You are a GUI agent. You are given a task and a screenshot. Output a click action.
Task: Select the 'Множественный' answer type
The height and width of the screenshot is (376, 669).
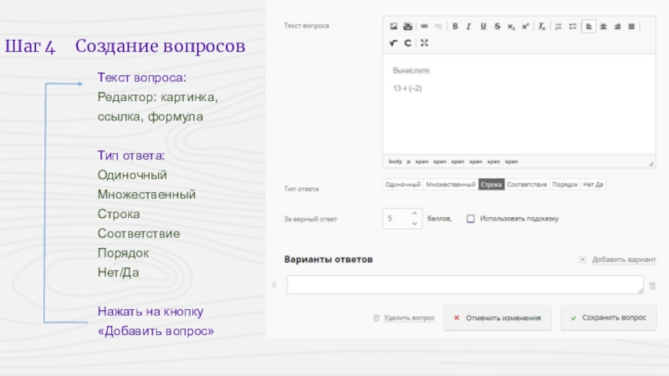point(450,184)
